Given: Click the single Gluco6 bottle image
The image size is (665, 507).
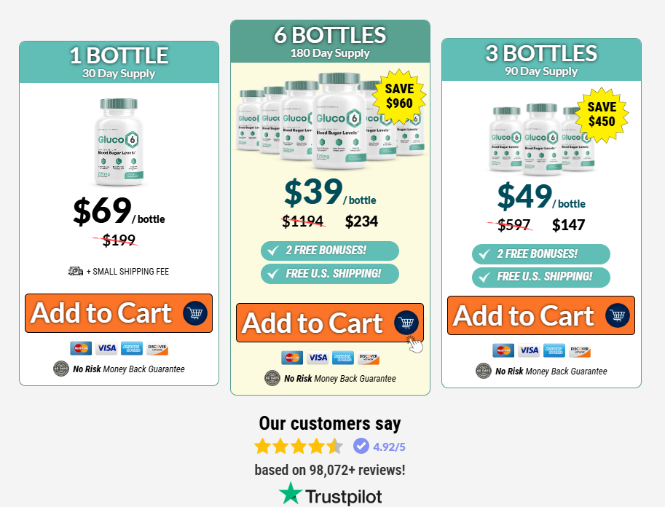Looking at the screenshot, I should (119, 142).
